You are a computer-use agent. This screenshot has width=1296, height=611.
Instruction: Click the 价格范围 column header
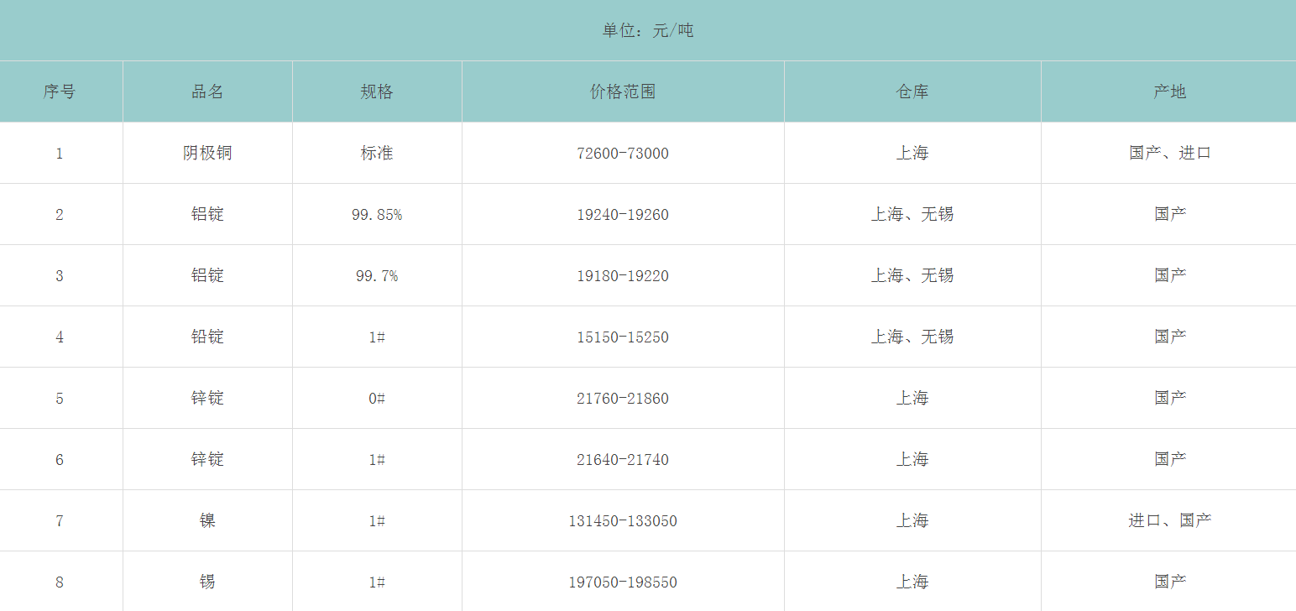click(623, 91)
